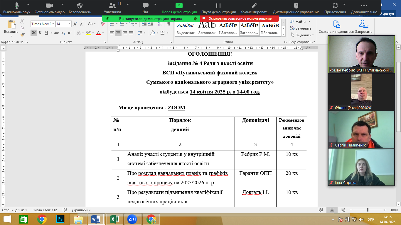The image size is (401, 225).
Task: Justify the paragraph text
Action: (131, 33)
